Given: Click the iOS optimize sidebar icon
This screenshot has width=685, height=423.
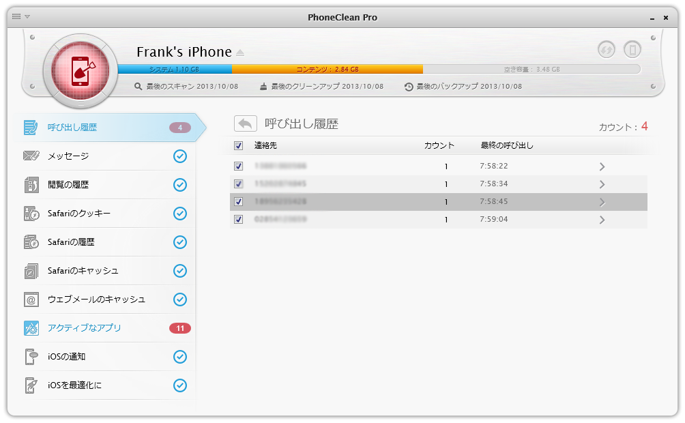Looking at the screenshot, I should 31,385.
